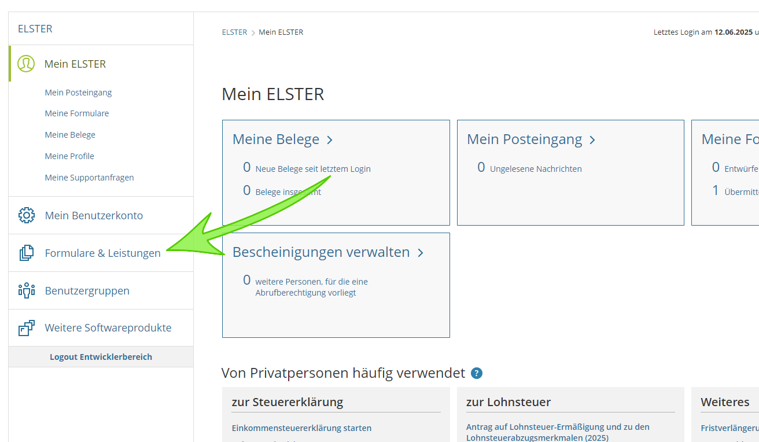Screen dimensions: 759x442
Task: Open 'Antrag auf Lohnsteuer-Ermäßigung' link
Action: tap(558, 432)
